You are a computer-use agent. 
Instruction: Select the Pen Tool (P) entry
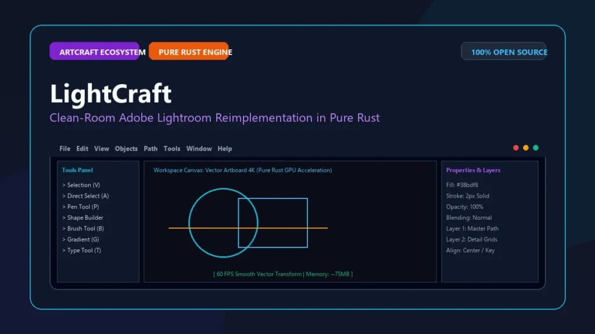80,207
